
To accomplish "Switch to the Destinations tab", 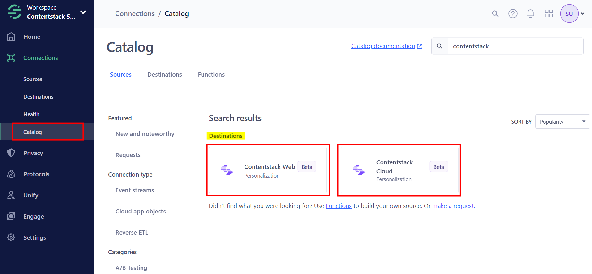I will pyautogui.click(x=165, y=75).
